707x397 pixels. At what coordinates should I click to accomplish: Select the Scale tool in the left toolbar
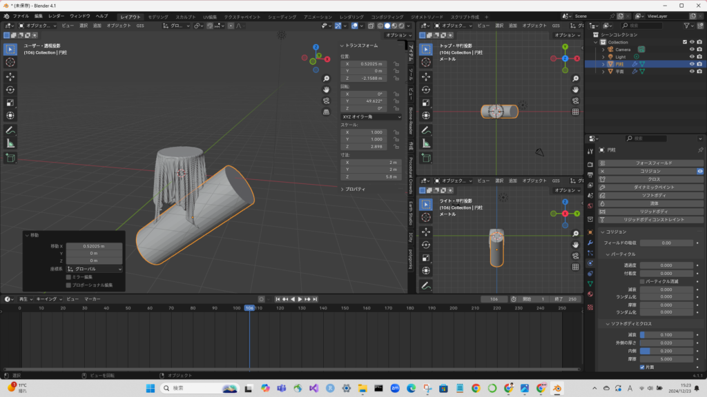coord(10,102)
